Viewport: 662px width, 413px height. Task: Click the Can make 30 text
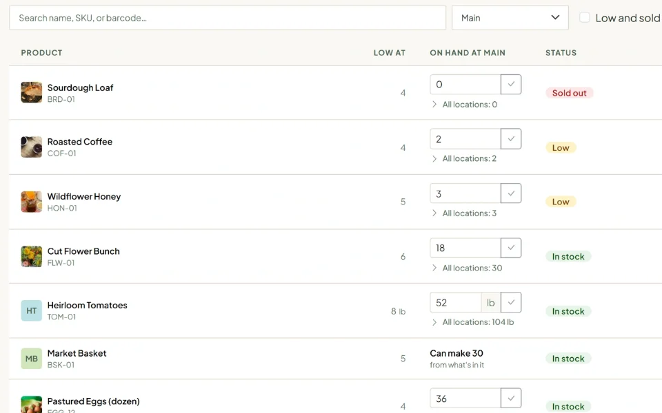point(457,353)
